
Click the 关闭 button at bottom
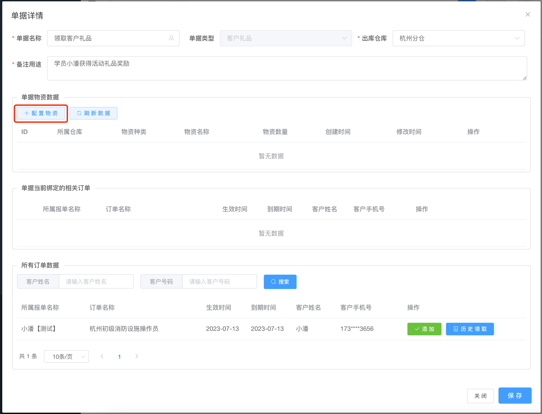(480, 396)
